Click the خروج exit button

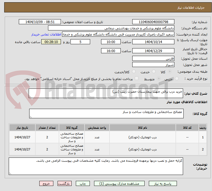pyautogui.click(x=46, y=184)
